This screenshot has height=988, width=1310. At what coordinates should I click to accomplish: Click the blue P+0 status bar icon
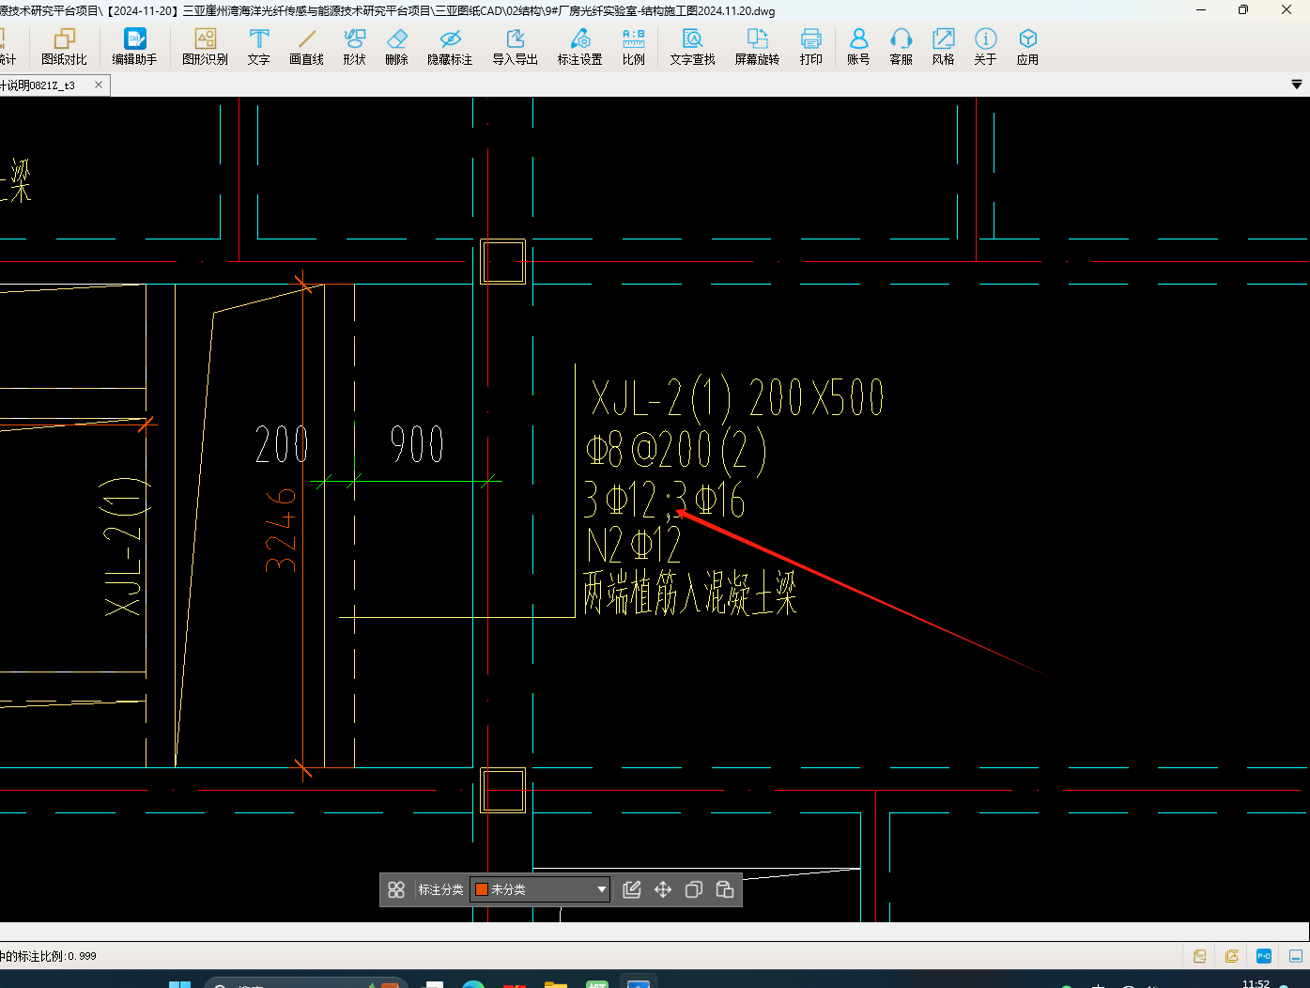1264,956
